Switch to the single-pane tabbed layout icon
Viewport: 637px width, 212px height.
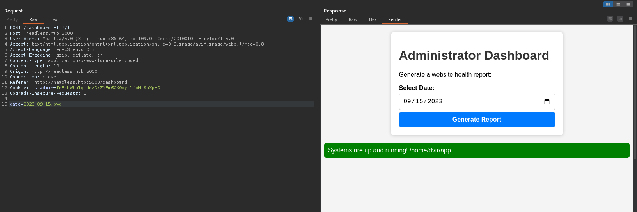point(628,4)
